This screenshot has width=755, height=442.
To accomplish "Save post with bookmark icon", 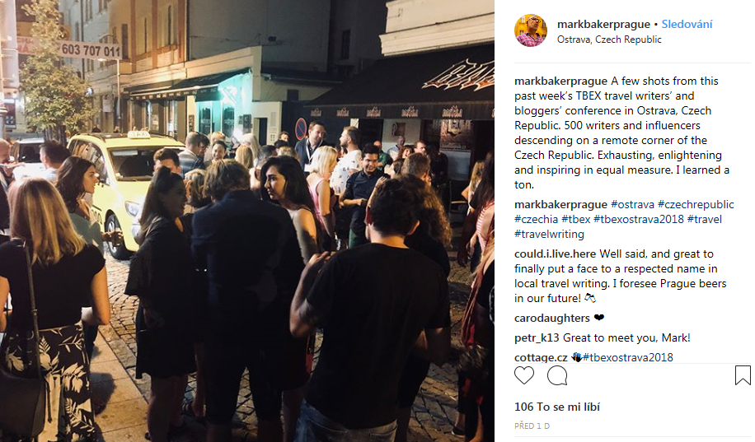I will click(x=743, y=375).
